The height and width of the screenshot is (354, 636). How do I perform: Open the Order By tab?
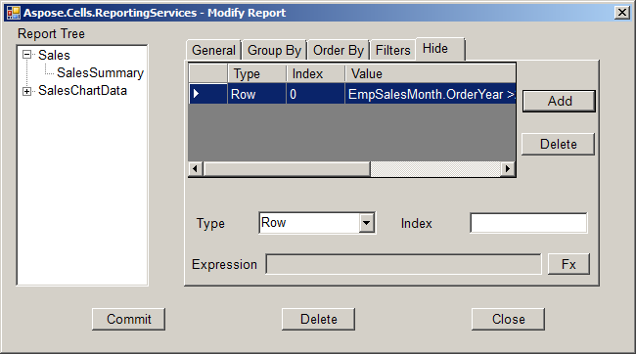click(x=339, y=50)
